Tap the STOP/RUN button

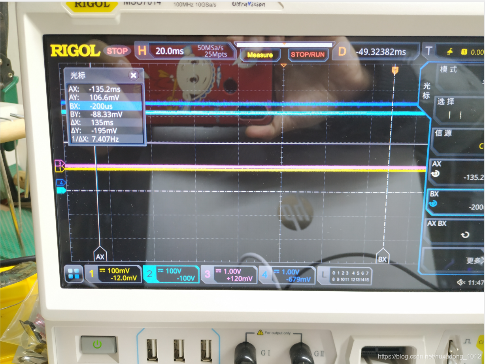tap(308, 55)
